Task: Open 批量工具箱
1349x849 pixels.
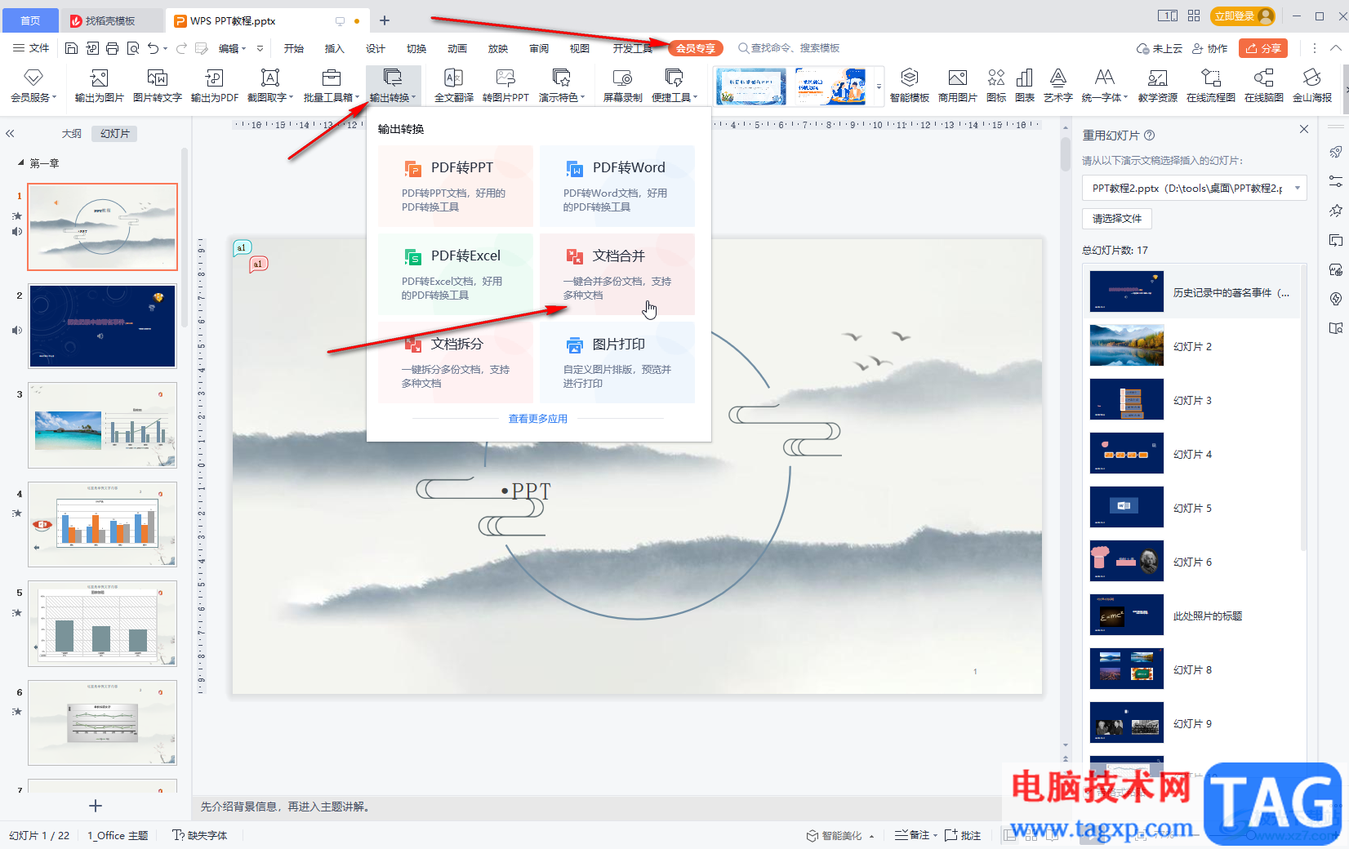Action: [332, 86]
